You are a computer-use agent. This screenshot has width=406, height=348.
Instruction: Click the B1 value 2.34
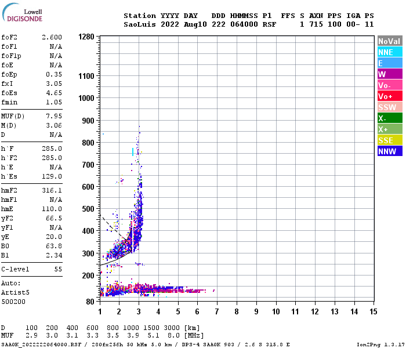tap(54, 256)
